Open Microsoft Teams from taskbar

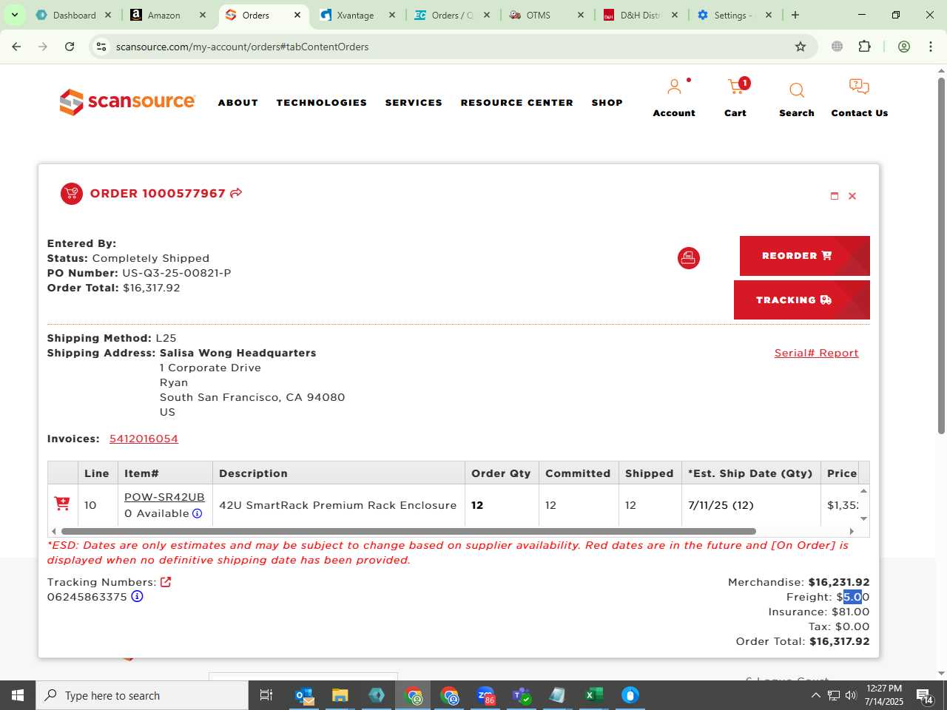click(522, 695)
